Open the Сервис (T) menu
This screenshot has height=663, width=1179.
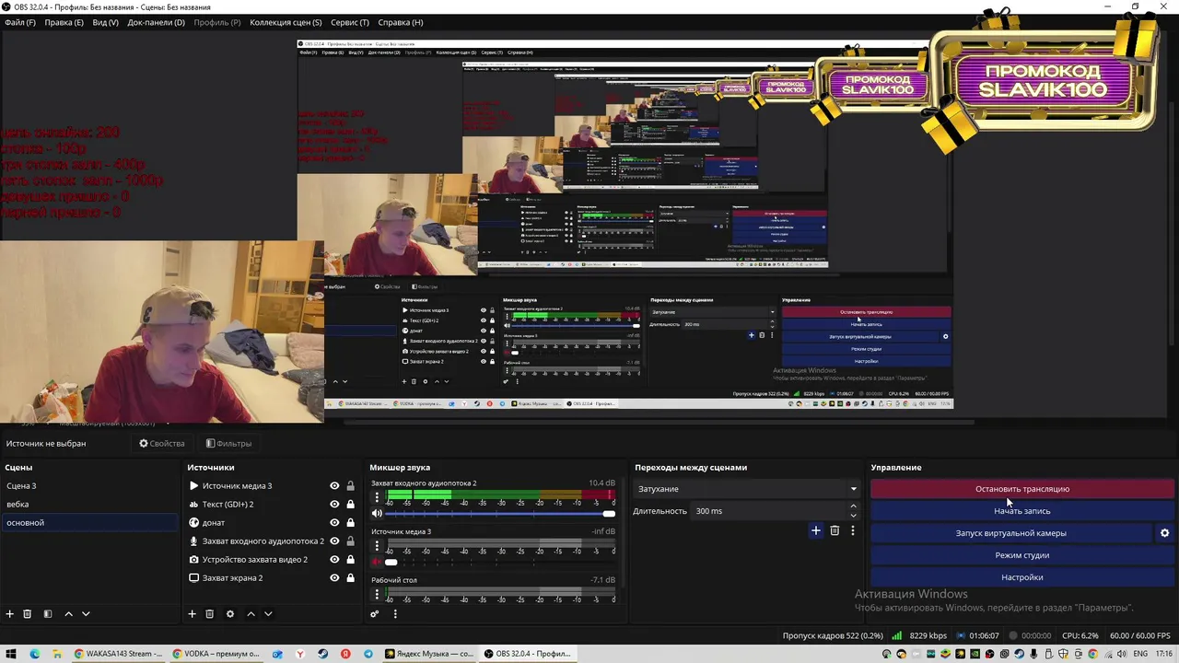(350, 22)
